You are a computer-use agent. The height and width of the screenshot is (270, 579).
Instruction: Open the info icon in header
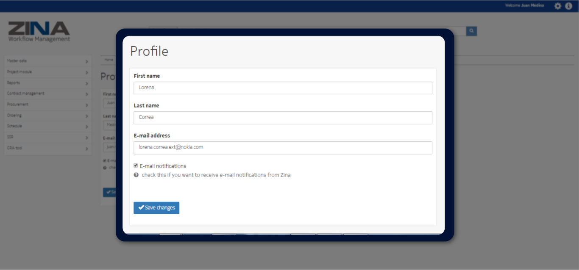(x=569, y=6)
